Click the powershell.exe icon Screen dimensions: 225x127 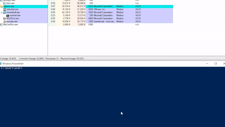point(5,12)
